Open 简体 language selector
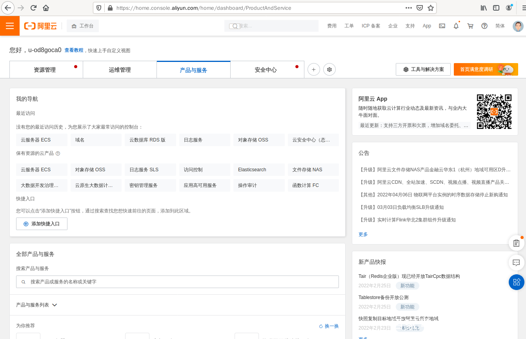 click(500, 26)
